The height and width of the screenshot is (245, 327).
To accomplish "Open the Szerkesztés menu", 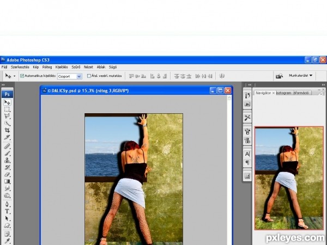I will pyautogui.click(x=20, y=67).
